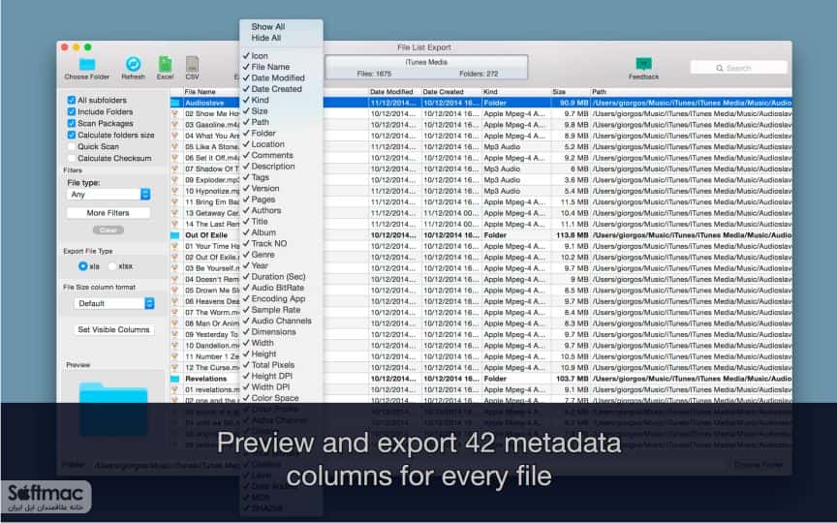
Task: Select the '13 Getaway Car' file row
Action: pyautogui.click(x=480, y=213)
